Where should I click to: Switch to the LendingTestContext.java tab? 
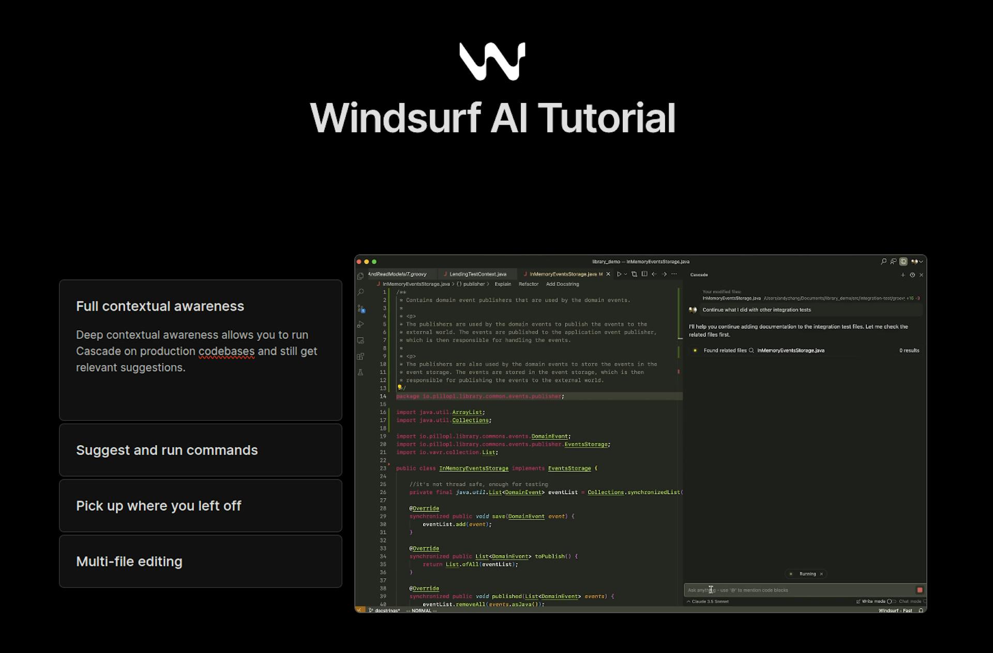click(x=477, y=274)
